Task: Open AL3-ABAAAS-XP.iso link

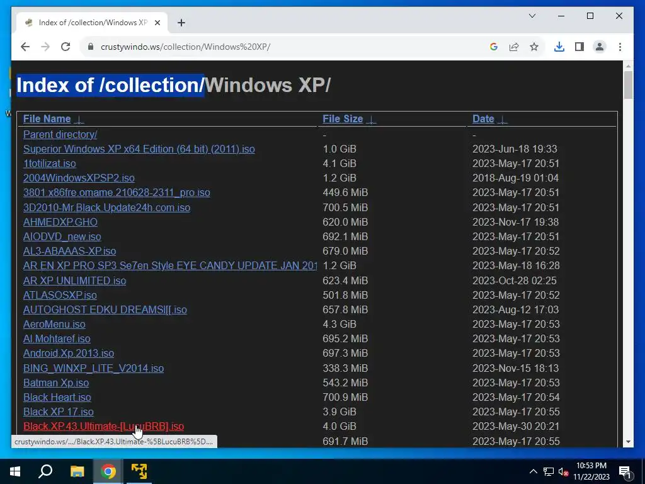Action: [x=69, y=251]
